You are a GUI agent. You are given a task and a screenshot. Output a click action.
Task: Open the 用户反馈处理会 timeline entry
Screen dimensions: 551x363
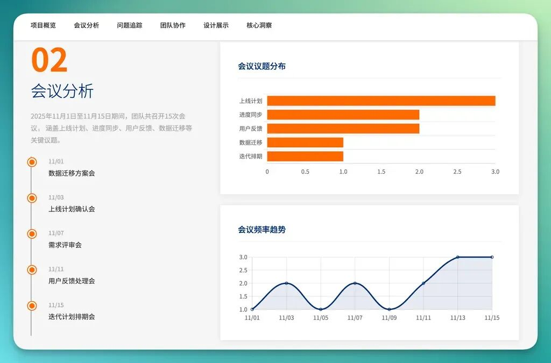(x=72, y=281)
